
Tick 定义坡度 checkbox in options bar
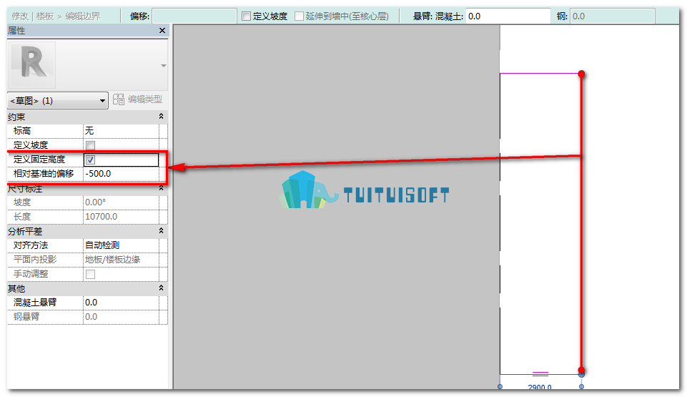click(246, 16)
